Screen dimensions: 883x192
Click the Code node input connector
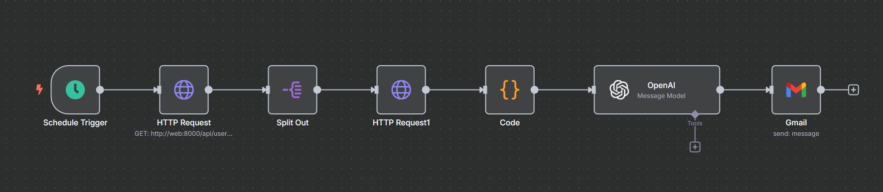(x=485, y=90)
